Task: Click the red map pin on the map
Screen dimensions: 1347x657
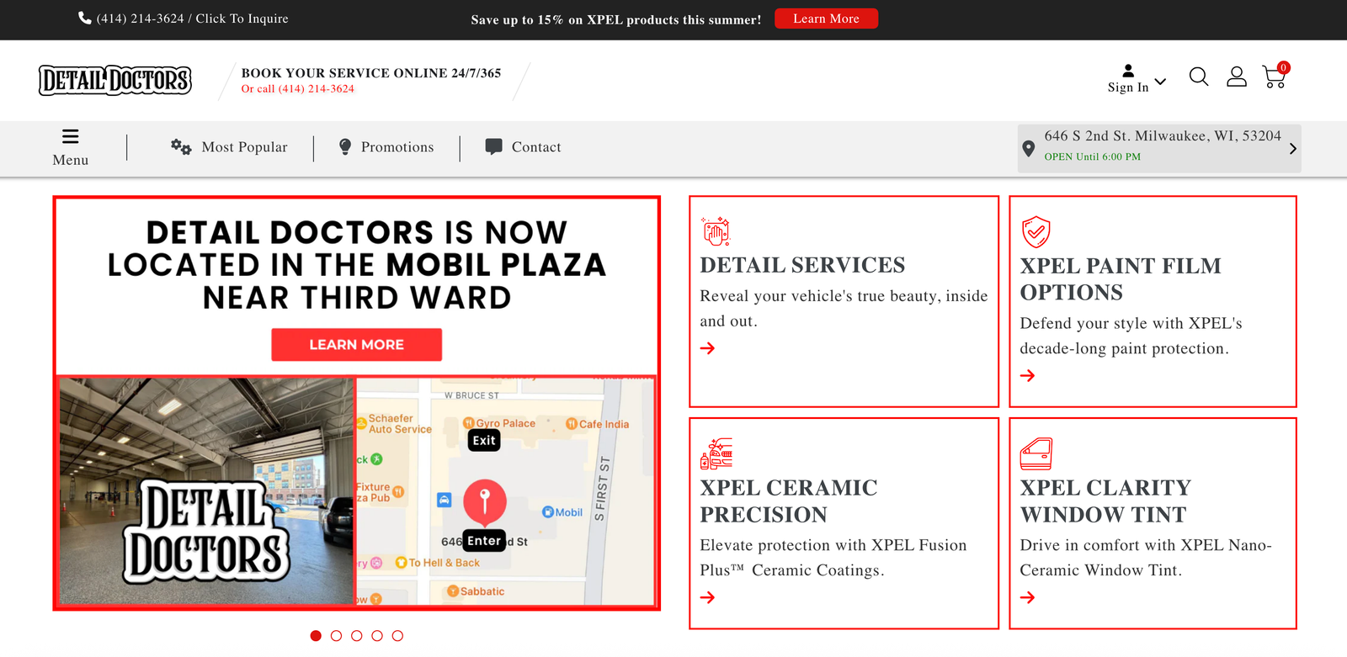Action: (484, 501)
